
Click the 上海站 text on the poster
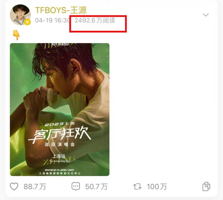pyautogui.click(x=59, y=156)
